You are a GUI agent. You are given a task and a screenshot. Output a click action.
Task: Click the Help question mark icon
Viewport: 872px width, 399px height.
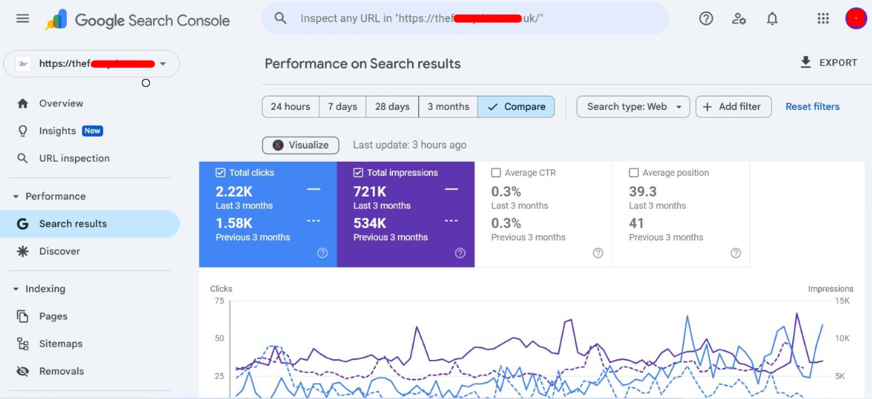pos(706,18)
